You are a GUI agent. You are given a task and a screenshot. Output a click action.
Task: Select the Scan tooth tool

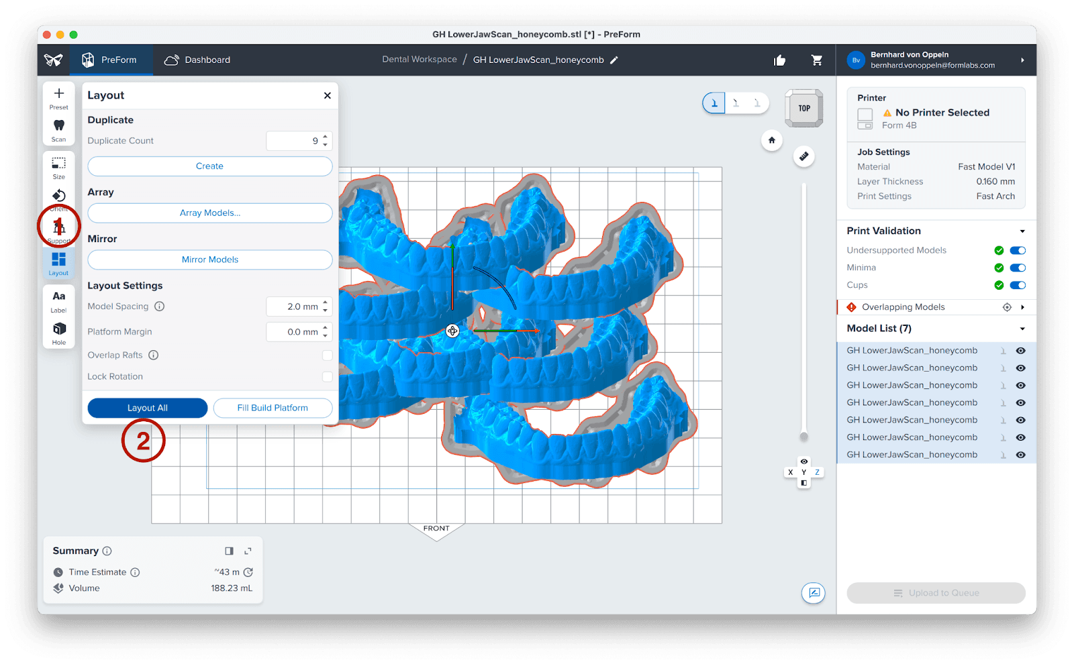[x=59, y=129]
